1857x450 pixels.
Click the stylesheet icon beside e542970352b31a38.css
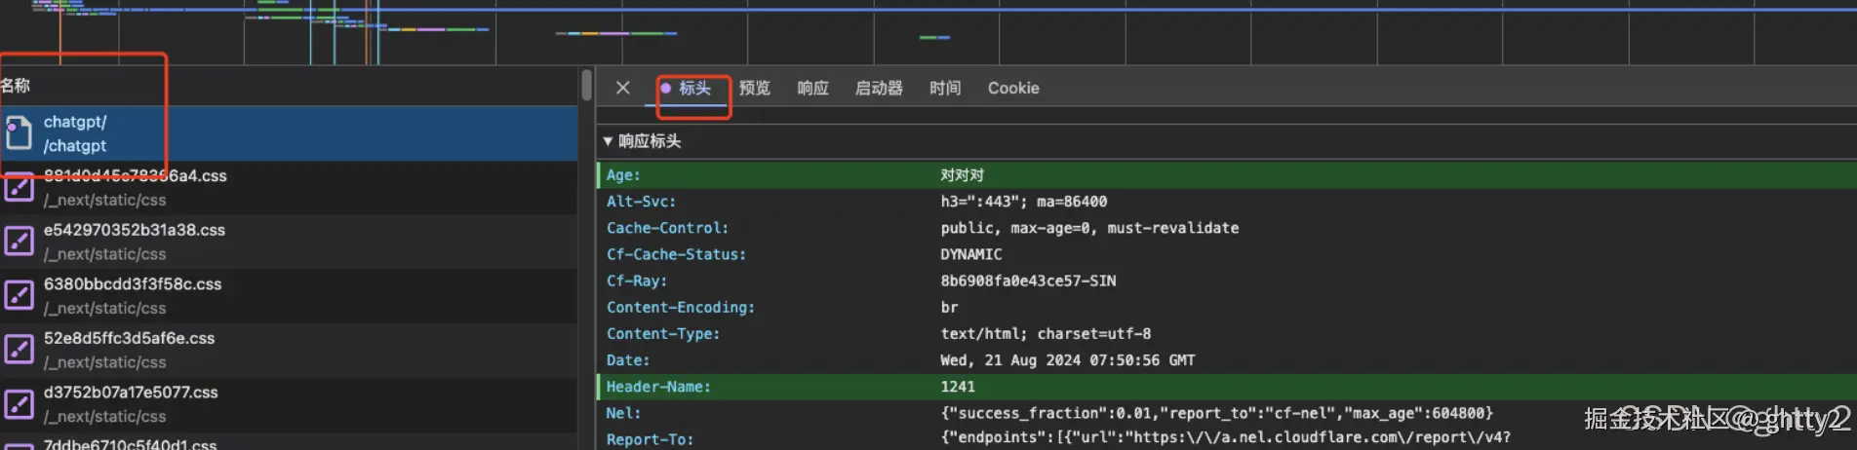click(19, 242)
